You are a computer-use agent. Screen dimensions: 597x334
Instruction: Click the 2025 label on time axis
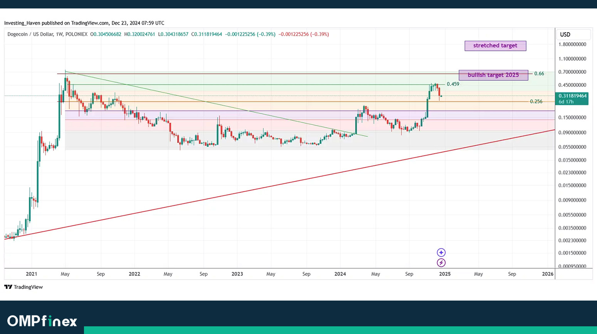(x=444, y=274)
